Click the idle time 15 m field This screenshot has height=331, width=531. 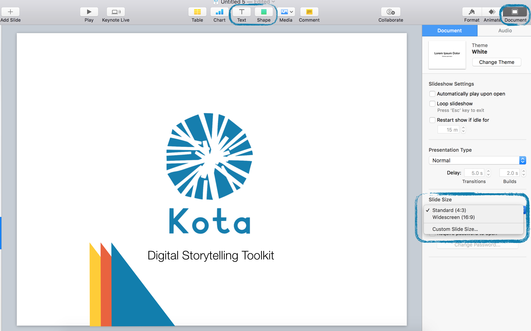(x=448, y=129)
